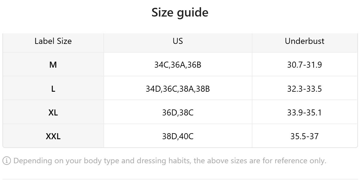Select the Label Size column header
This screenshot has width=361, height=184.
(53, 41)
